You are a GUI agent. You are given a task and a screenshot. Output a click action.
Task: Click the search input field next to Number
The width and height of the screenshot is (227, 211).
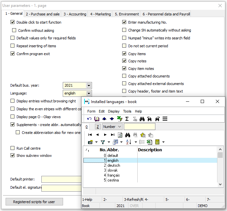click(140, 127)
